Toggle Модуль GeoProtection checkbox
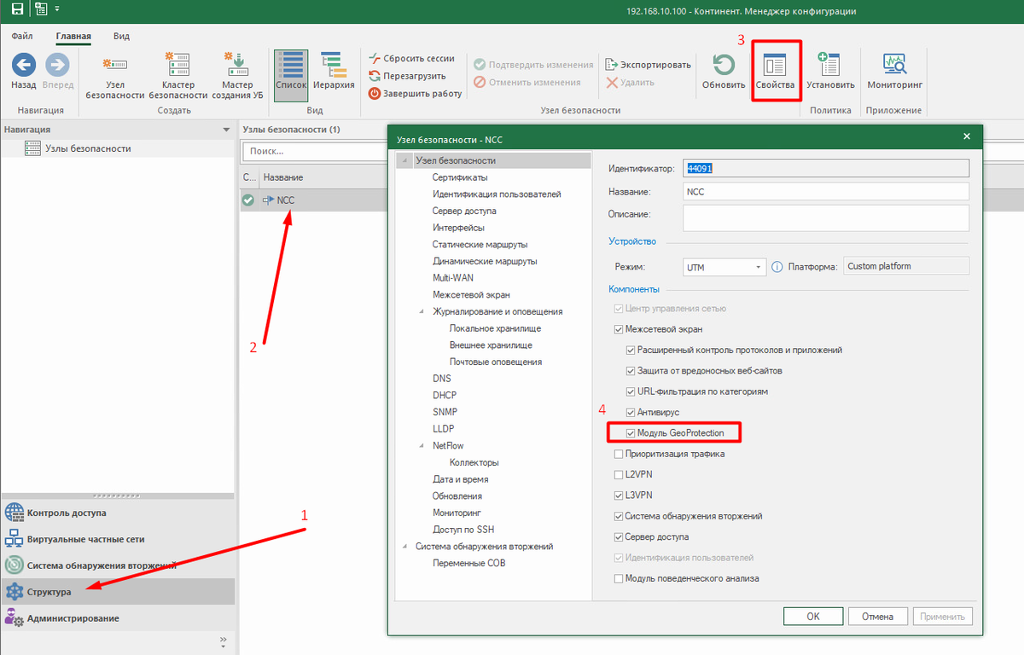 point(631,433)
